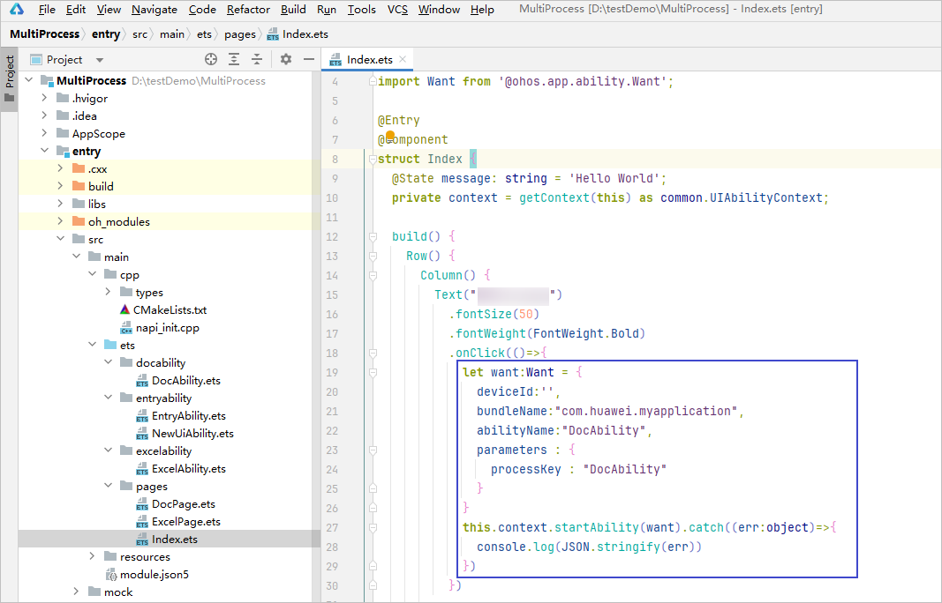Click the napi_init.cpp file icon
Image resolution: width=942 pixels, height=603 pixels.
pyautogui.click(x=125, y=328)
